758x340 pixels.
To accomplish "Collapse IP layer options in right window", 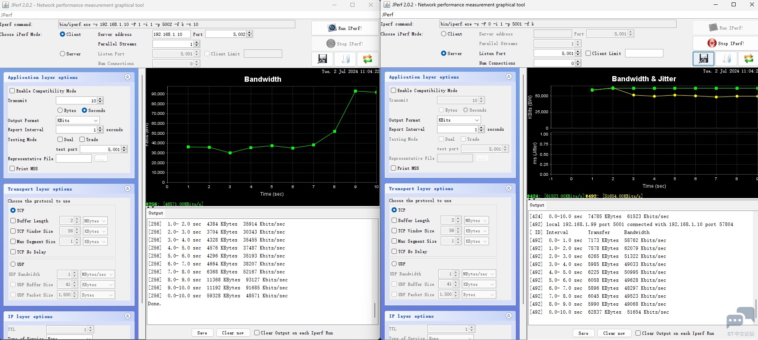I will (509, 316).
